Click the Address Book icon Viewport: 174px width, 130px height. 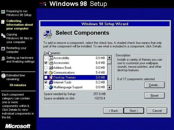pyautogui.click(x=51, y=68)
